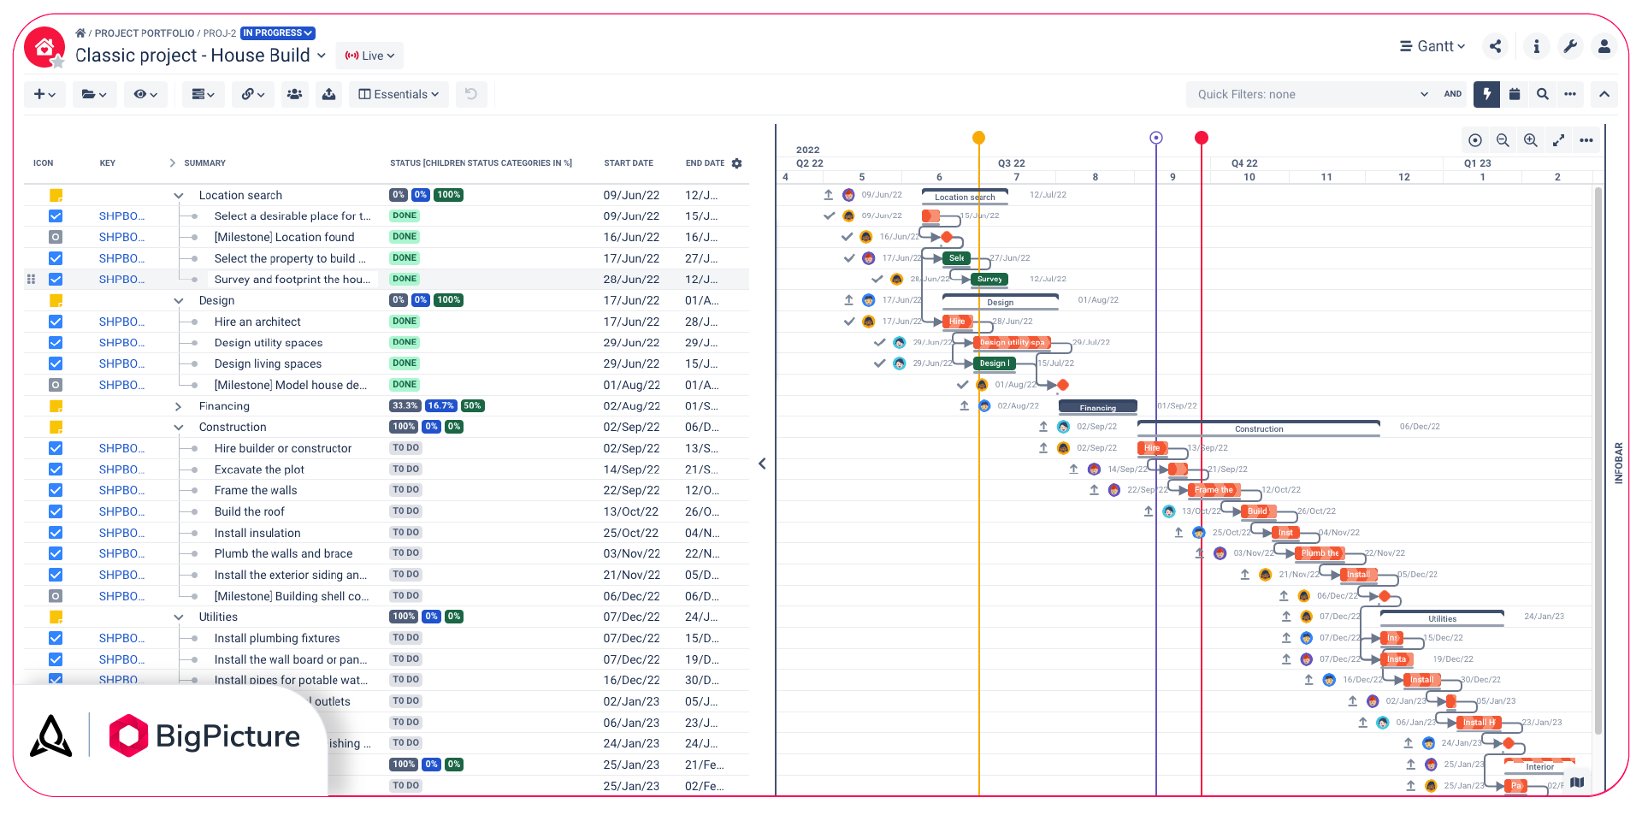This screenshot has width=1642, height=821.
Task: Check the checkbox beside Install plumbing fixtures
Action: (x=55, y=638)
